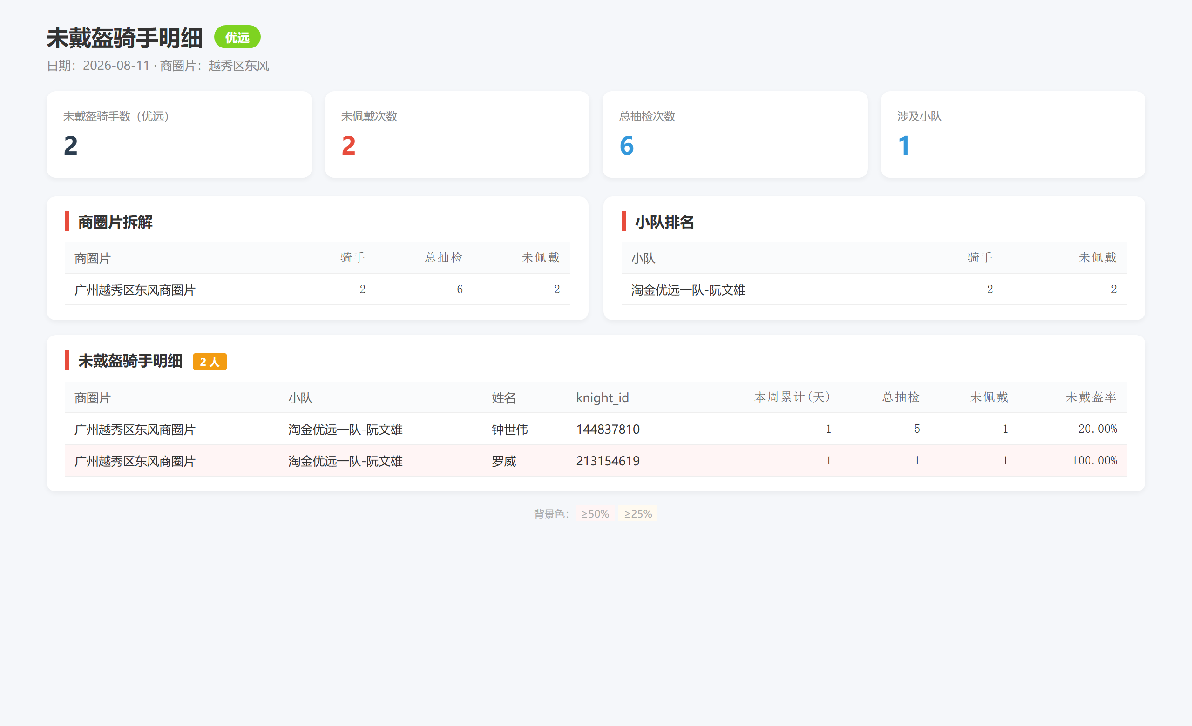Viewport: 1192px width, 726px height.
Task: Click the 商圈片 column header in 商圈片拆解 table
Action: coord(92,258)
